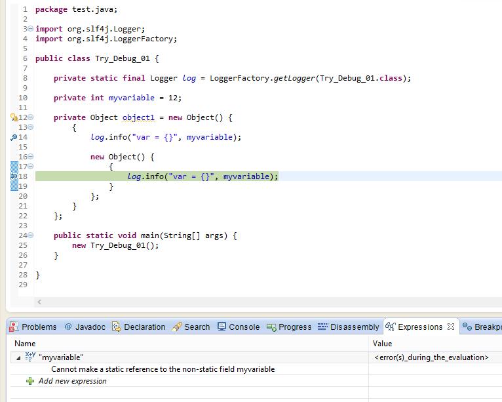Click 'import org.slf4j.LoggerFactory;' on line 4

(x=106, y=39)
